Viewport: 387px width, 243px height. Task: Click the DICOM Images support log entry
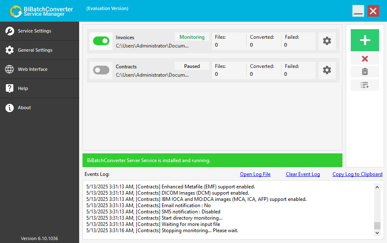coord(167,193)
